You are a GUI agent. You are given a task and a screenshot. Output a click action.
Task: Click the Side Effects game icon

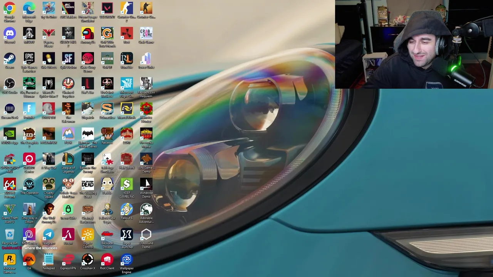pyautogui.click(x=49, y=58)
